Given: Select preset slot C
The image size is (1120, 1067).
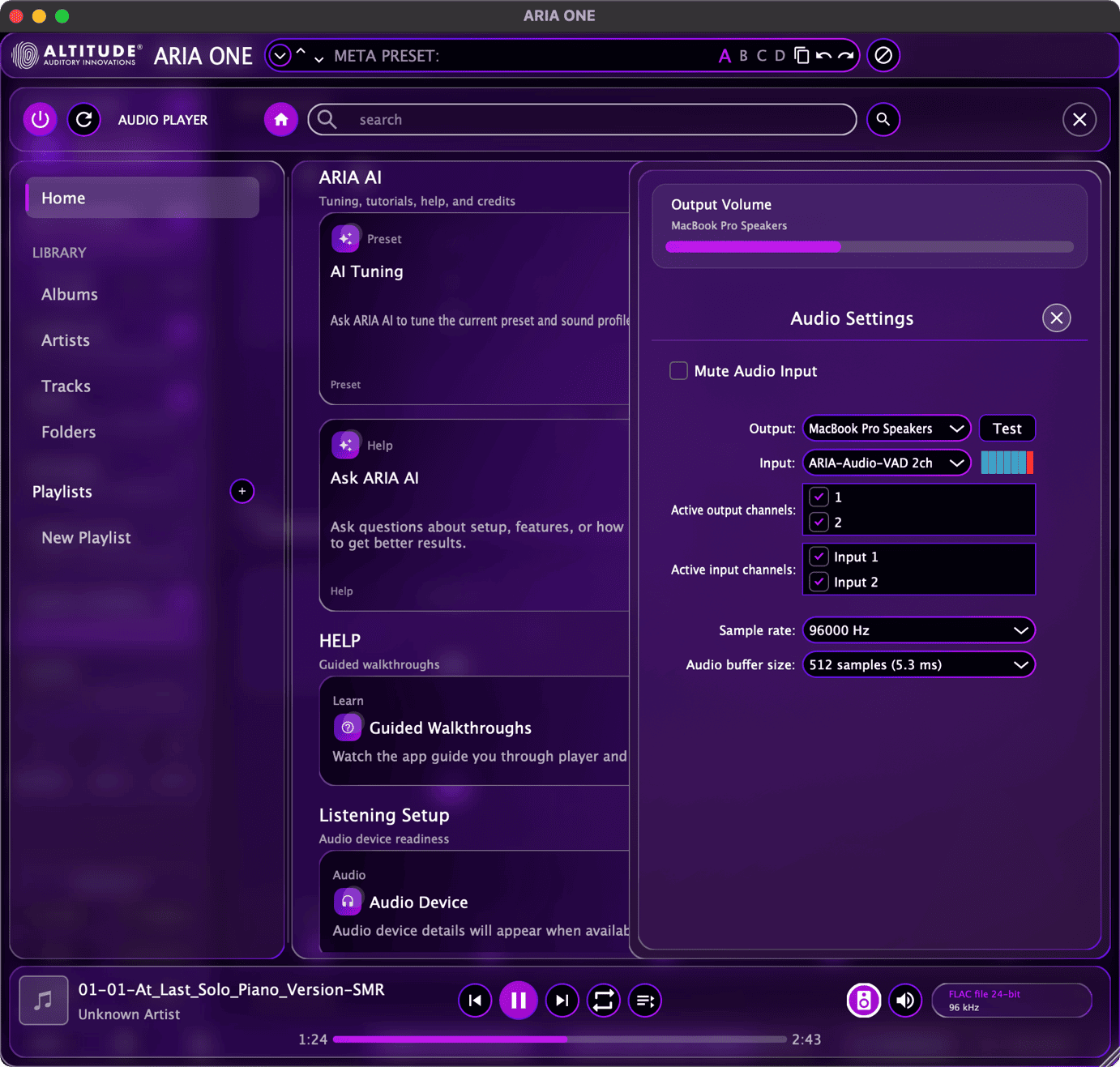Looking at the screenshot, I should (761, 56).
